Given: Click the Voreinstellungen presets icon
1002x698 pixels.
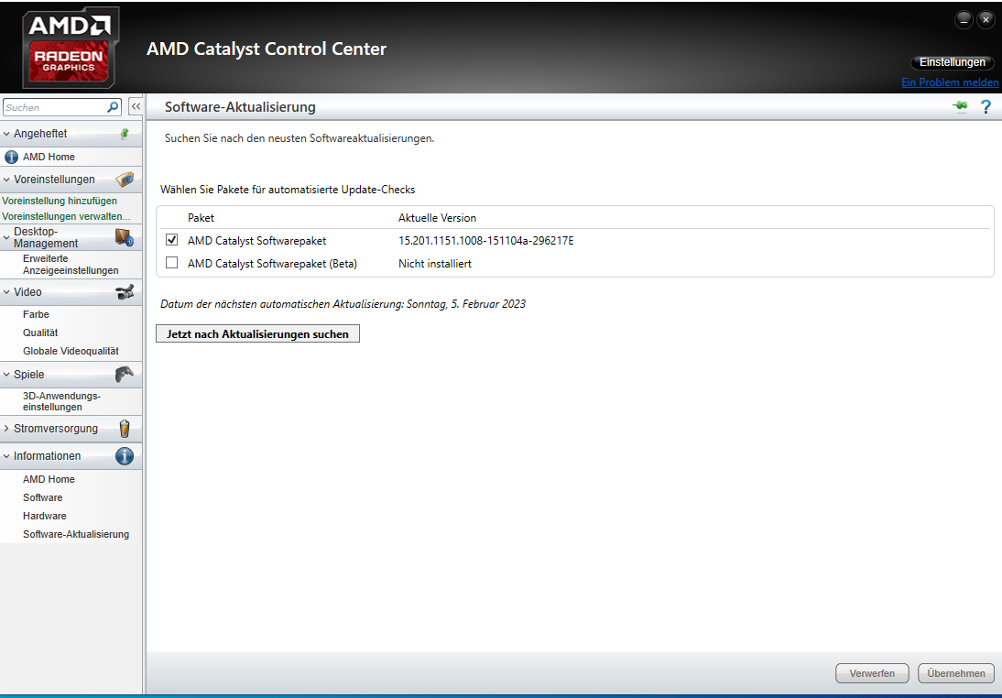Looking at the screenshot, I should tap(125, 179).
